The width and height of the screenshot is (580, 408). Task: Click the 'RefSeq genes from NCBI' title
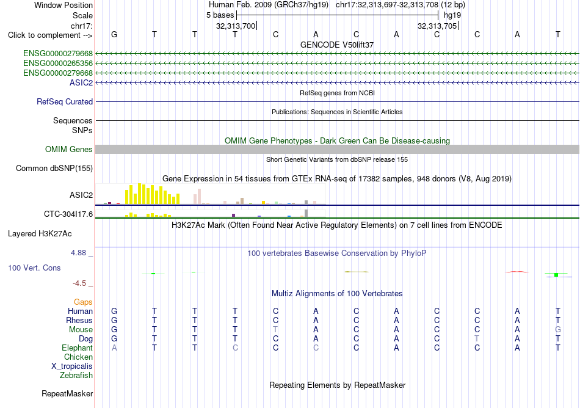[x=337, y=93]
